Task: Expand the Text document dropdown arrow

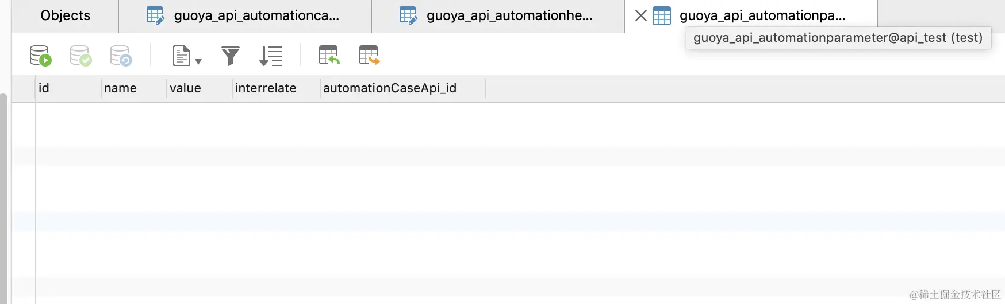Action: [198, 61]
